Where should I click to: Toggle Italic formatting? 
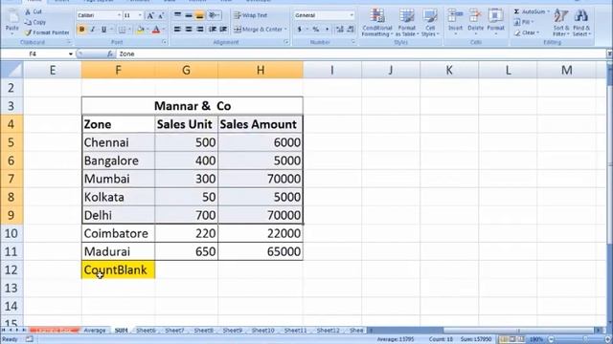point(93,30)
